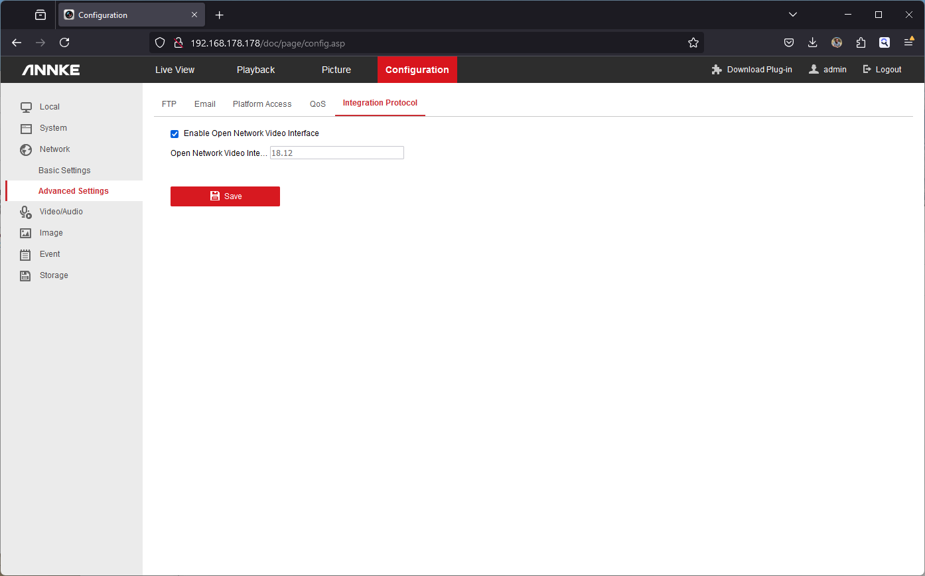The image size is (925, 576).
Task: Click the Local monitor icon in sidebar
Action: coord(26,107)
